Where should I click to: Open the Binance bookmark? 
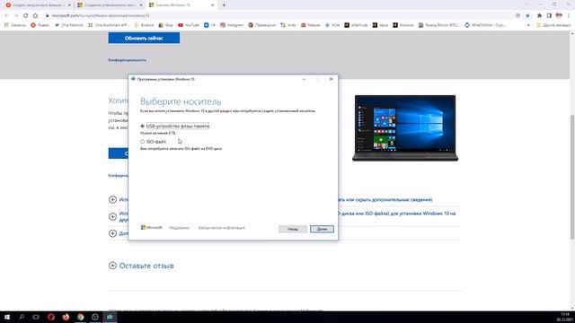144,25
